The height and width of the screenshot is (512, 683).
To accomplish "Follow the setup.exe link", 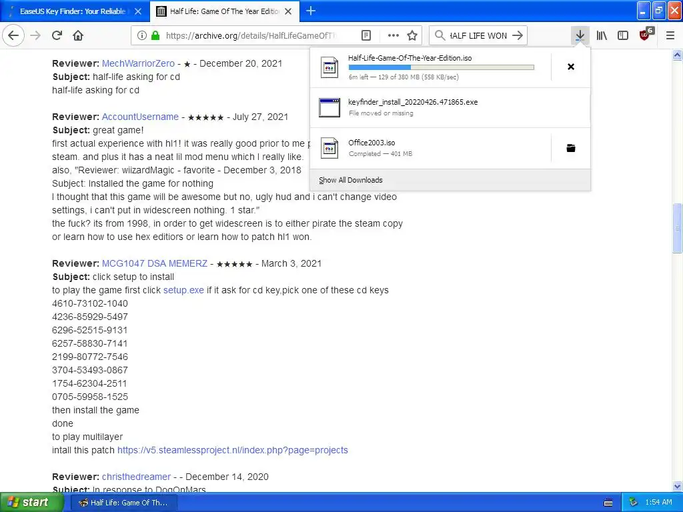I will click(183, 291).
